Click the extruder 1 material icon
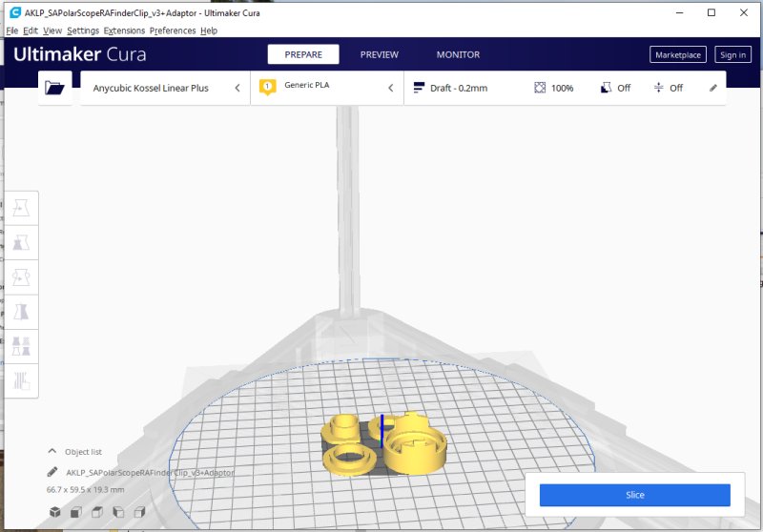 tap(267, 87)
